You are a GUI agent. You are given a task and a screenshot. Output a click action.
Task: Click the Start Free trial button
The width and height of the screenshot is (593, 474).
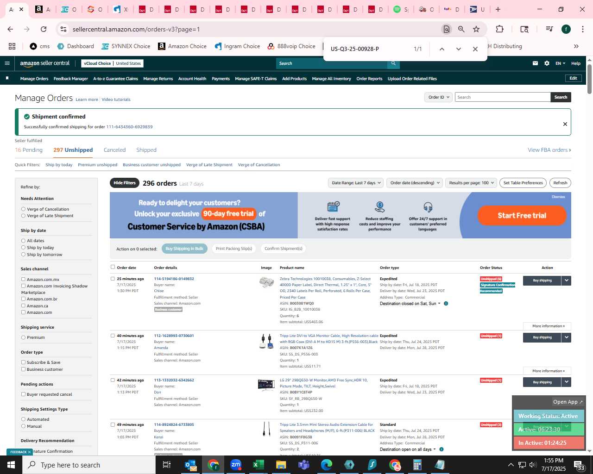click(522, 216)
